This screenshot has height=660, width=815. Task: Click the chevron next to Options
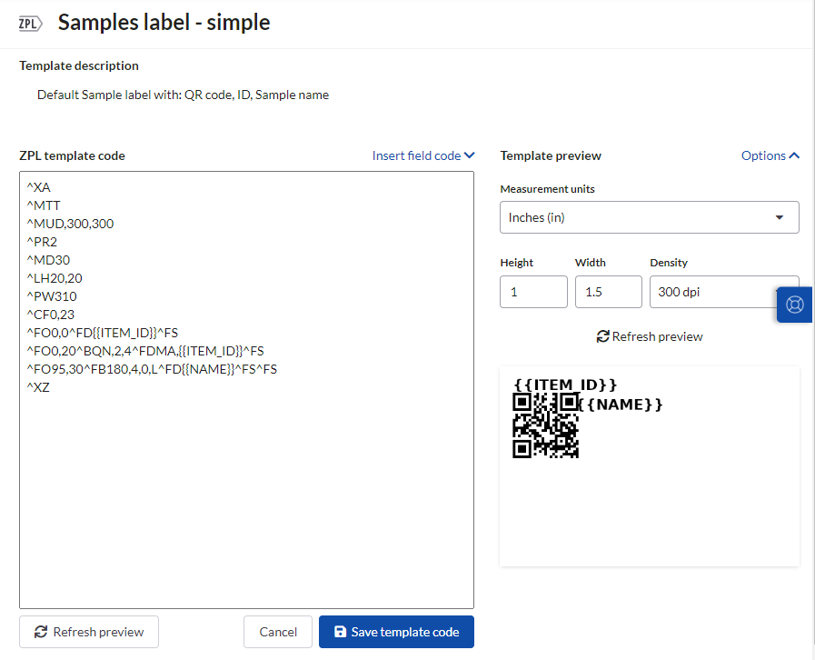coord(793,155)
